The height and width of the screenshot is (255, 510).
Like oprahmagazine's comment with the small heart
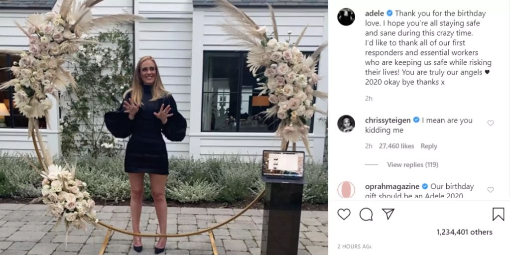(x=491, y=190)
